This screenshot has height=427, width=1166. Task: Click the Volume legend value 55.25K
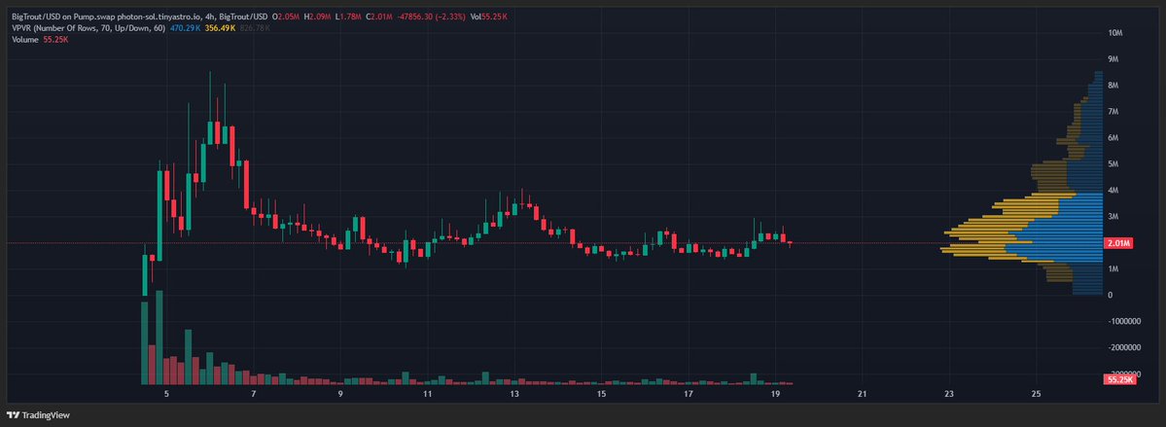pyautogui.click(x=56, y=40)
